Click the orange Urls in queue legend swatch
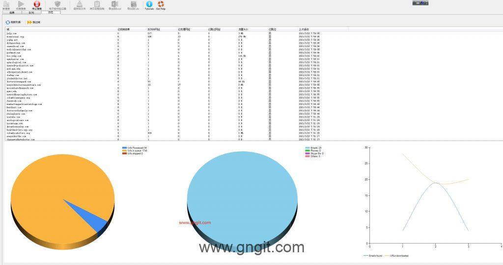This screenshot has width=503, height=265. 124,150
